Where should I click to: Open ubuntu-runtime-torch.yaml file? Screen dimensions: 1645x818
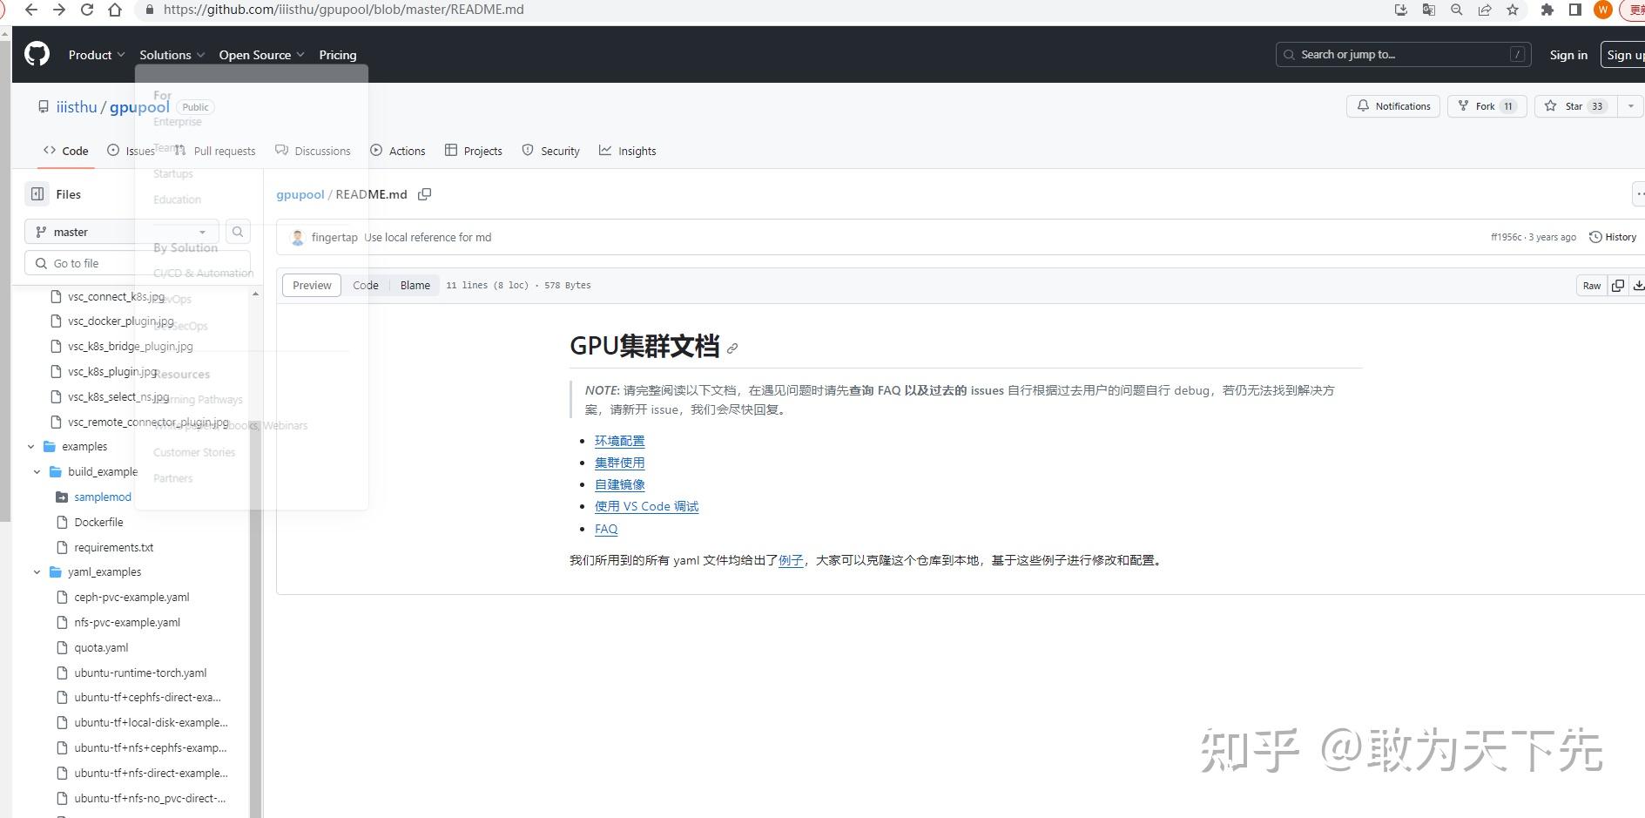140,673
